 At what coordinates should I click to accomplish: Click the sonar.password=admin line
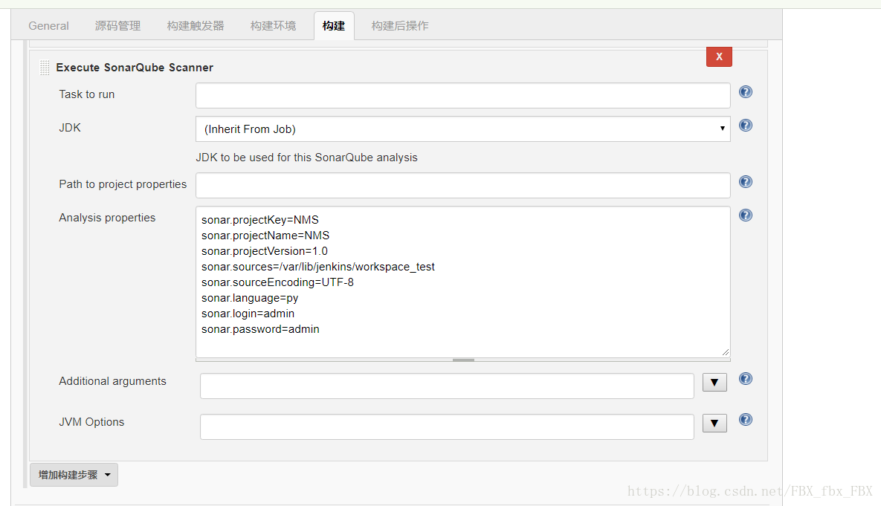point(260,329)
